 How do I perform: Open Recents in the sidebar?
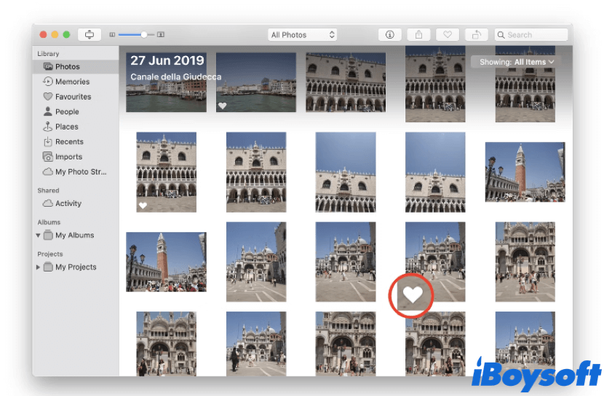(69, 142)
